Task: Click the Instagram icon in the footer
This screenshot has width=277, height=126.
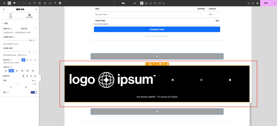Action: coord(201,80)
